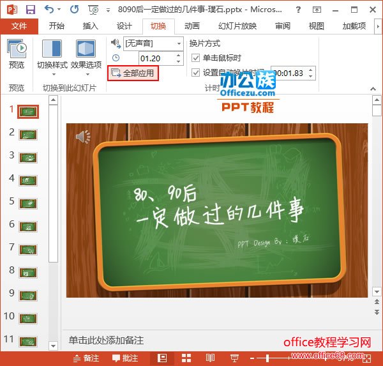Click the auto-advance time field 00:01.83
This screenshot has width=383, height=366.
click(x=289, y=73)
